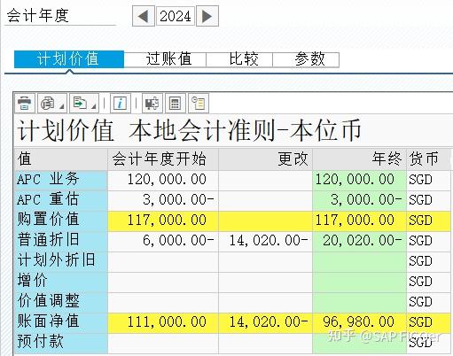Screen dimensions: 453x356
Task: Go to previous fiscal year arrow
Action: pyautogui.click(x=144, y=16)
